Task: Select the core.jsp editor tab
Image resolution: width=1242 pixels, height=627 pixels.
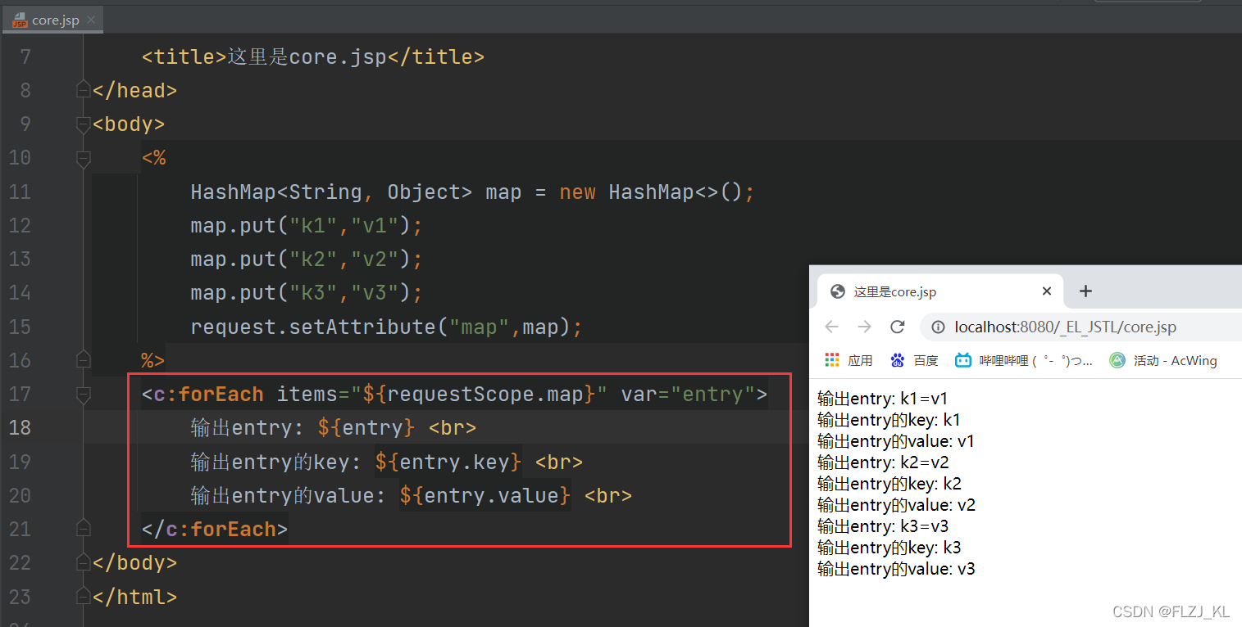Action: pyautogui.click(x=53, y=20)
